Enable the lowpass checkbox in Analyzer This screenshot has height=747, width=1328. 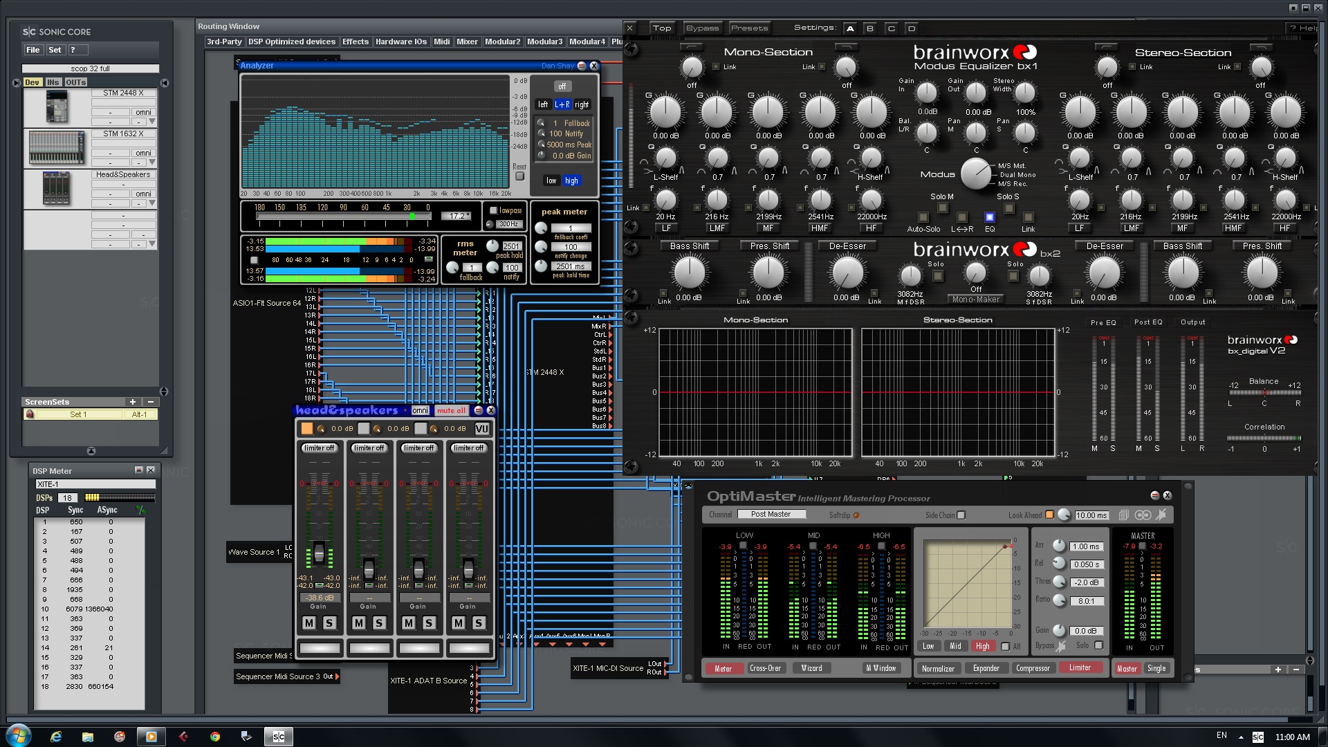493,211
